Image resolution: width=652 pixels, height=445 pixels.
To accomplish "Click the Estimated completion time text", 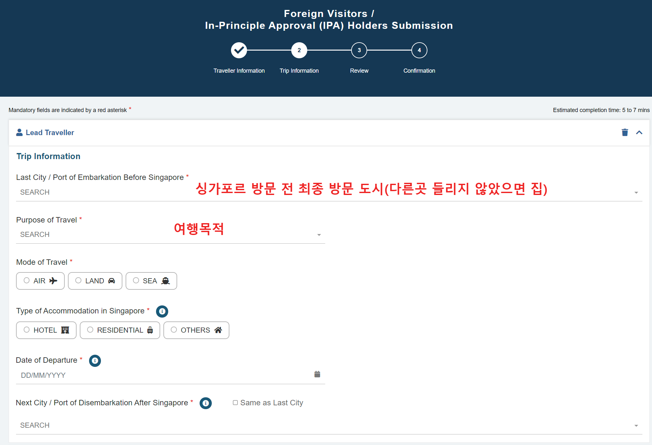I will [x=601, y=110].
